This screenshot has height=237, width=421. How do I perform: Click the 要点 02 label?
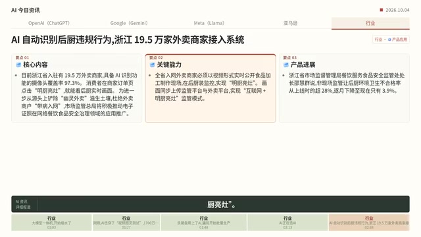tap(156, 57)
